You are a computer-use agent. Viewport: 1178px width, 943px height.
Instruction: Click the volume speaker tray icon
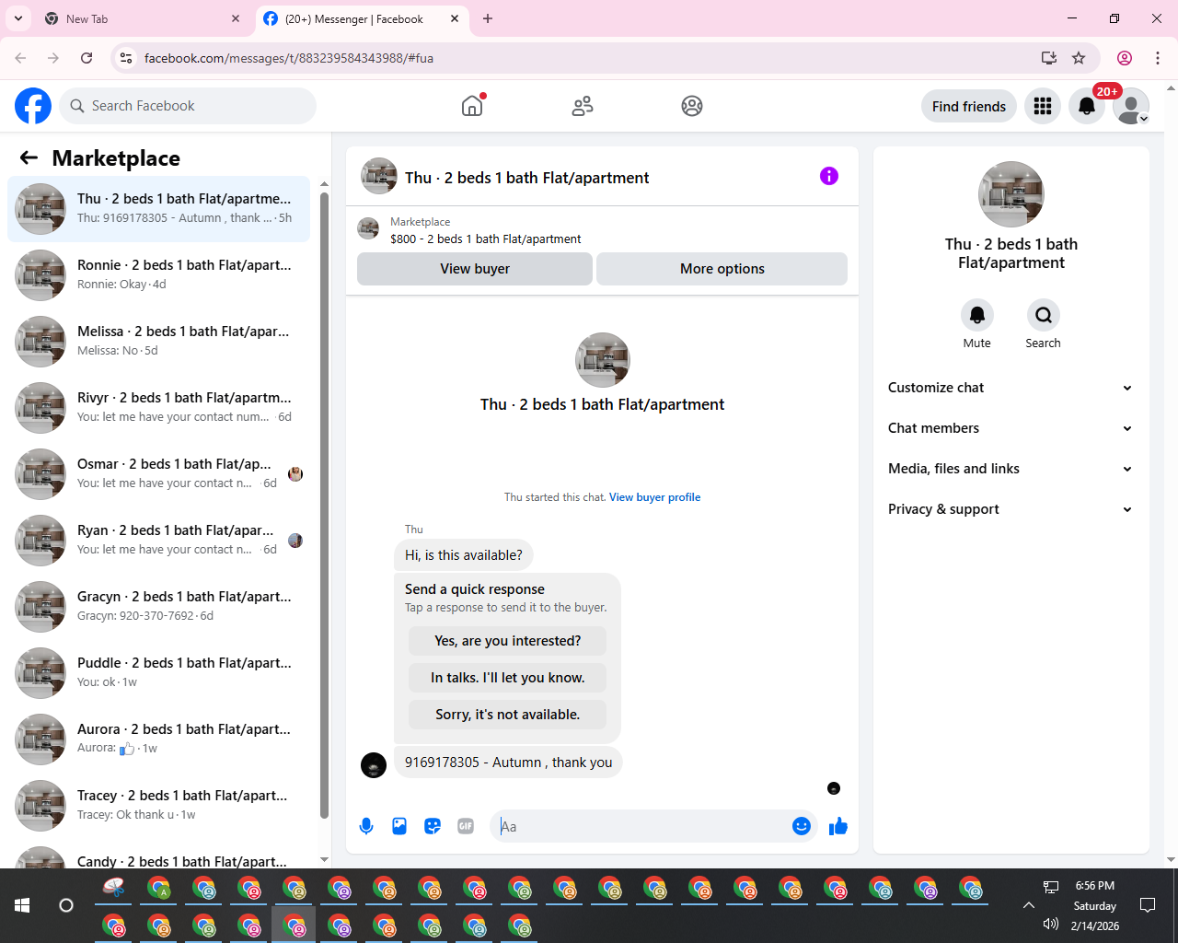point(1051,925)
